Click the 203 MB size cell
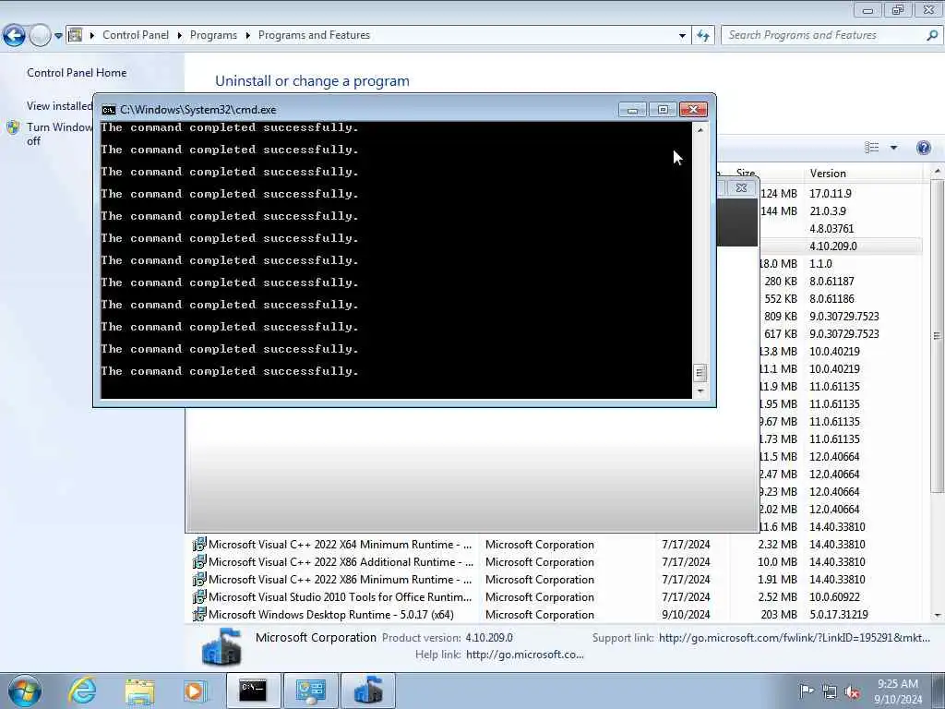 click(779, 614)
